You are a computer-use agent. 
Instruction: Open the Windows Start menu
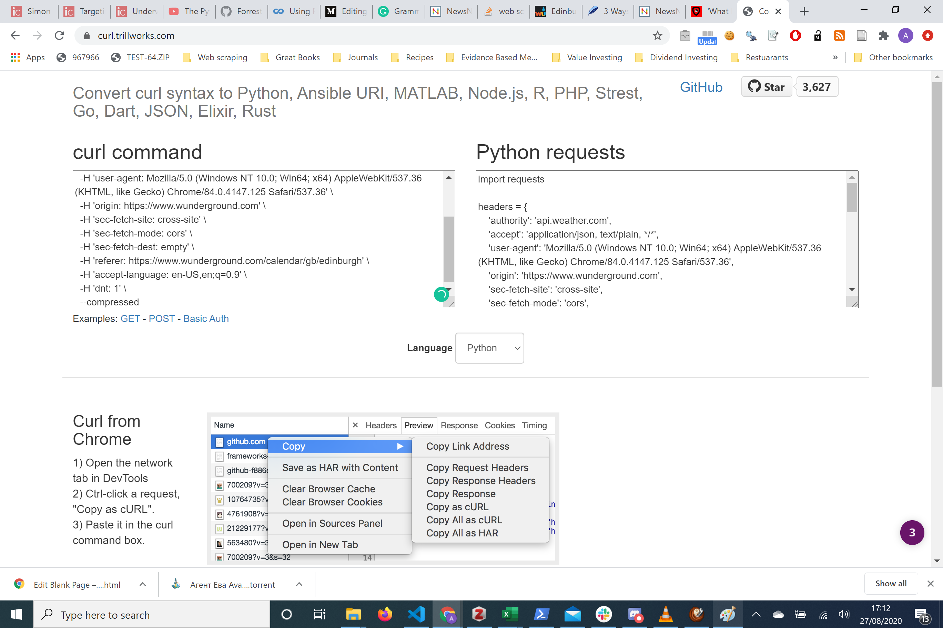17,614
